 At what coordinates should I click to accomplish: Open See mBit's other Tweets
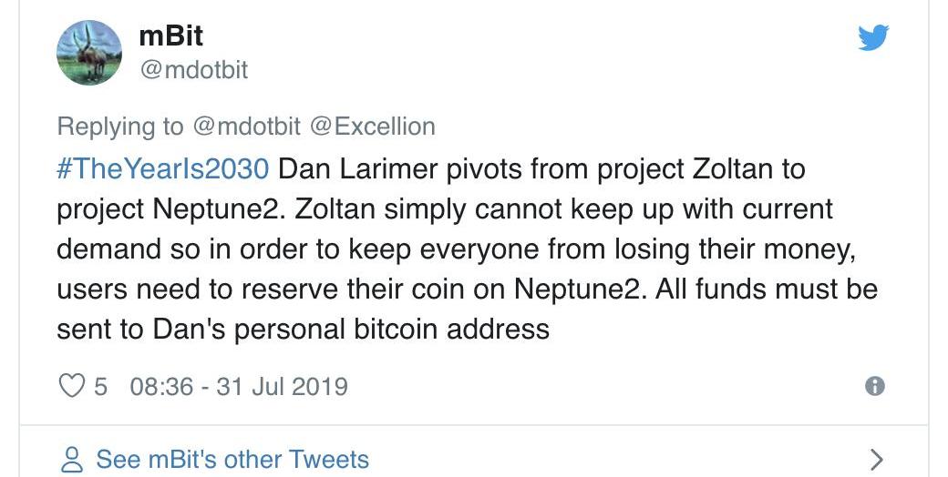coord(232,460)
